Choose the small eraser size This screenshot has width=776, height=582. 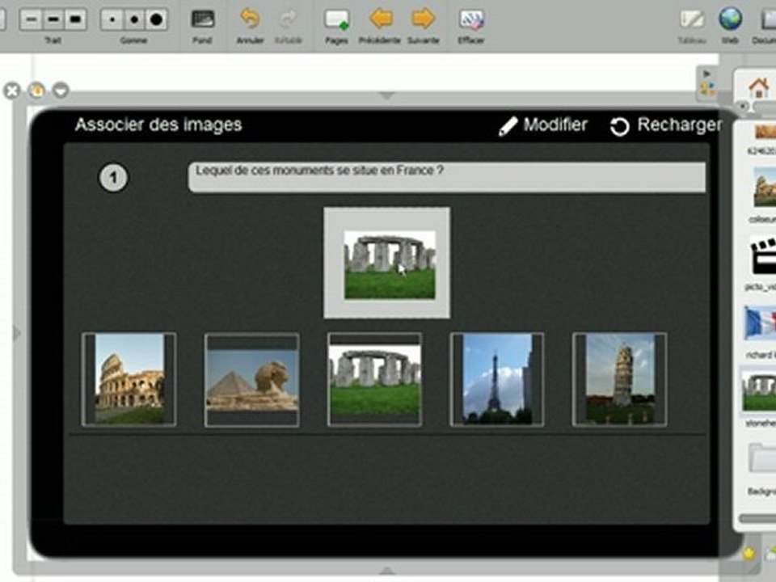click(112, 19)
